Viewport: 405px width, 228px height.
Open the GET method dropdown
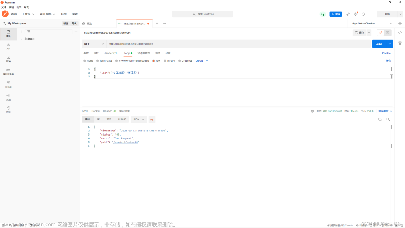click(x=94, y=44)
